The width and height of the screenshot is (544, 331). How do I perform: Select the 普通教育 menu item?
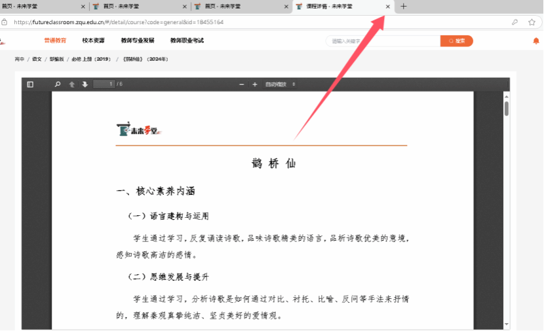coord(55,41)
